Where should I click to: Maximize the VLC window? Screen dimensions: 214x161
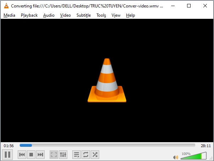tap(189, 6)
